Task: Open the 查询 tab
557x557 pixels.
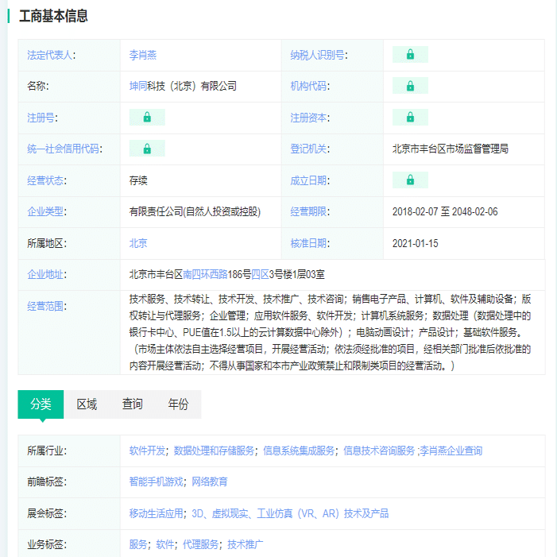Action: coord(133,404)
